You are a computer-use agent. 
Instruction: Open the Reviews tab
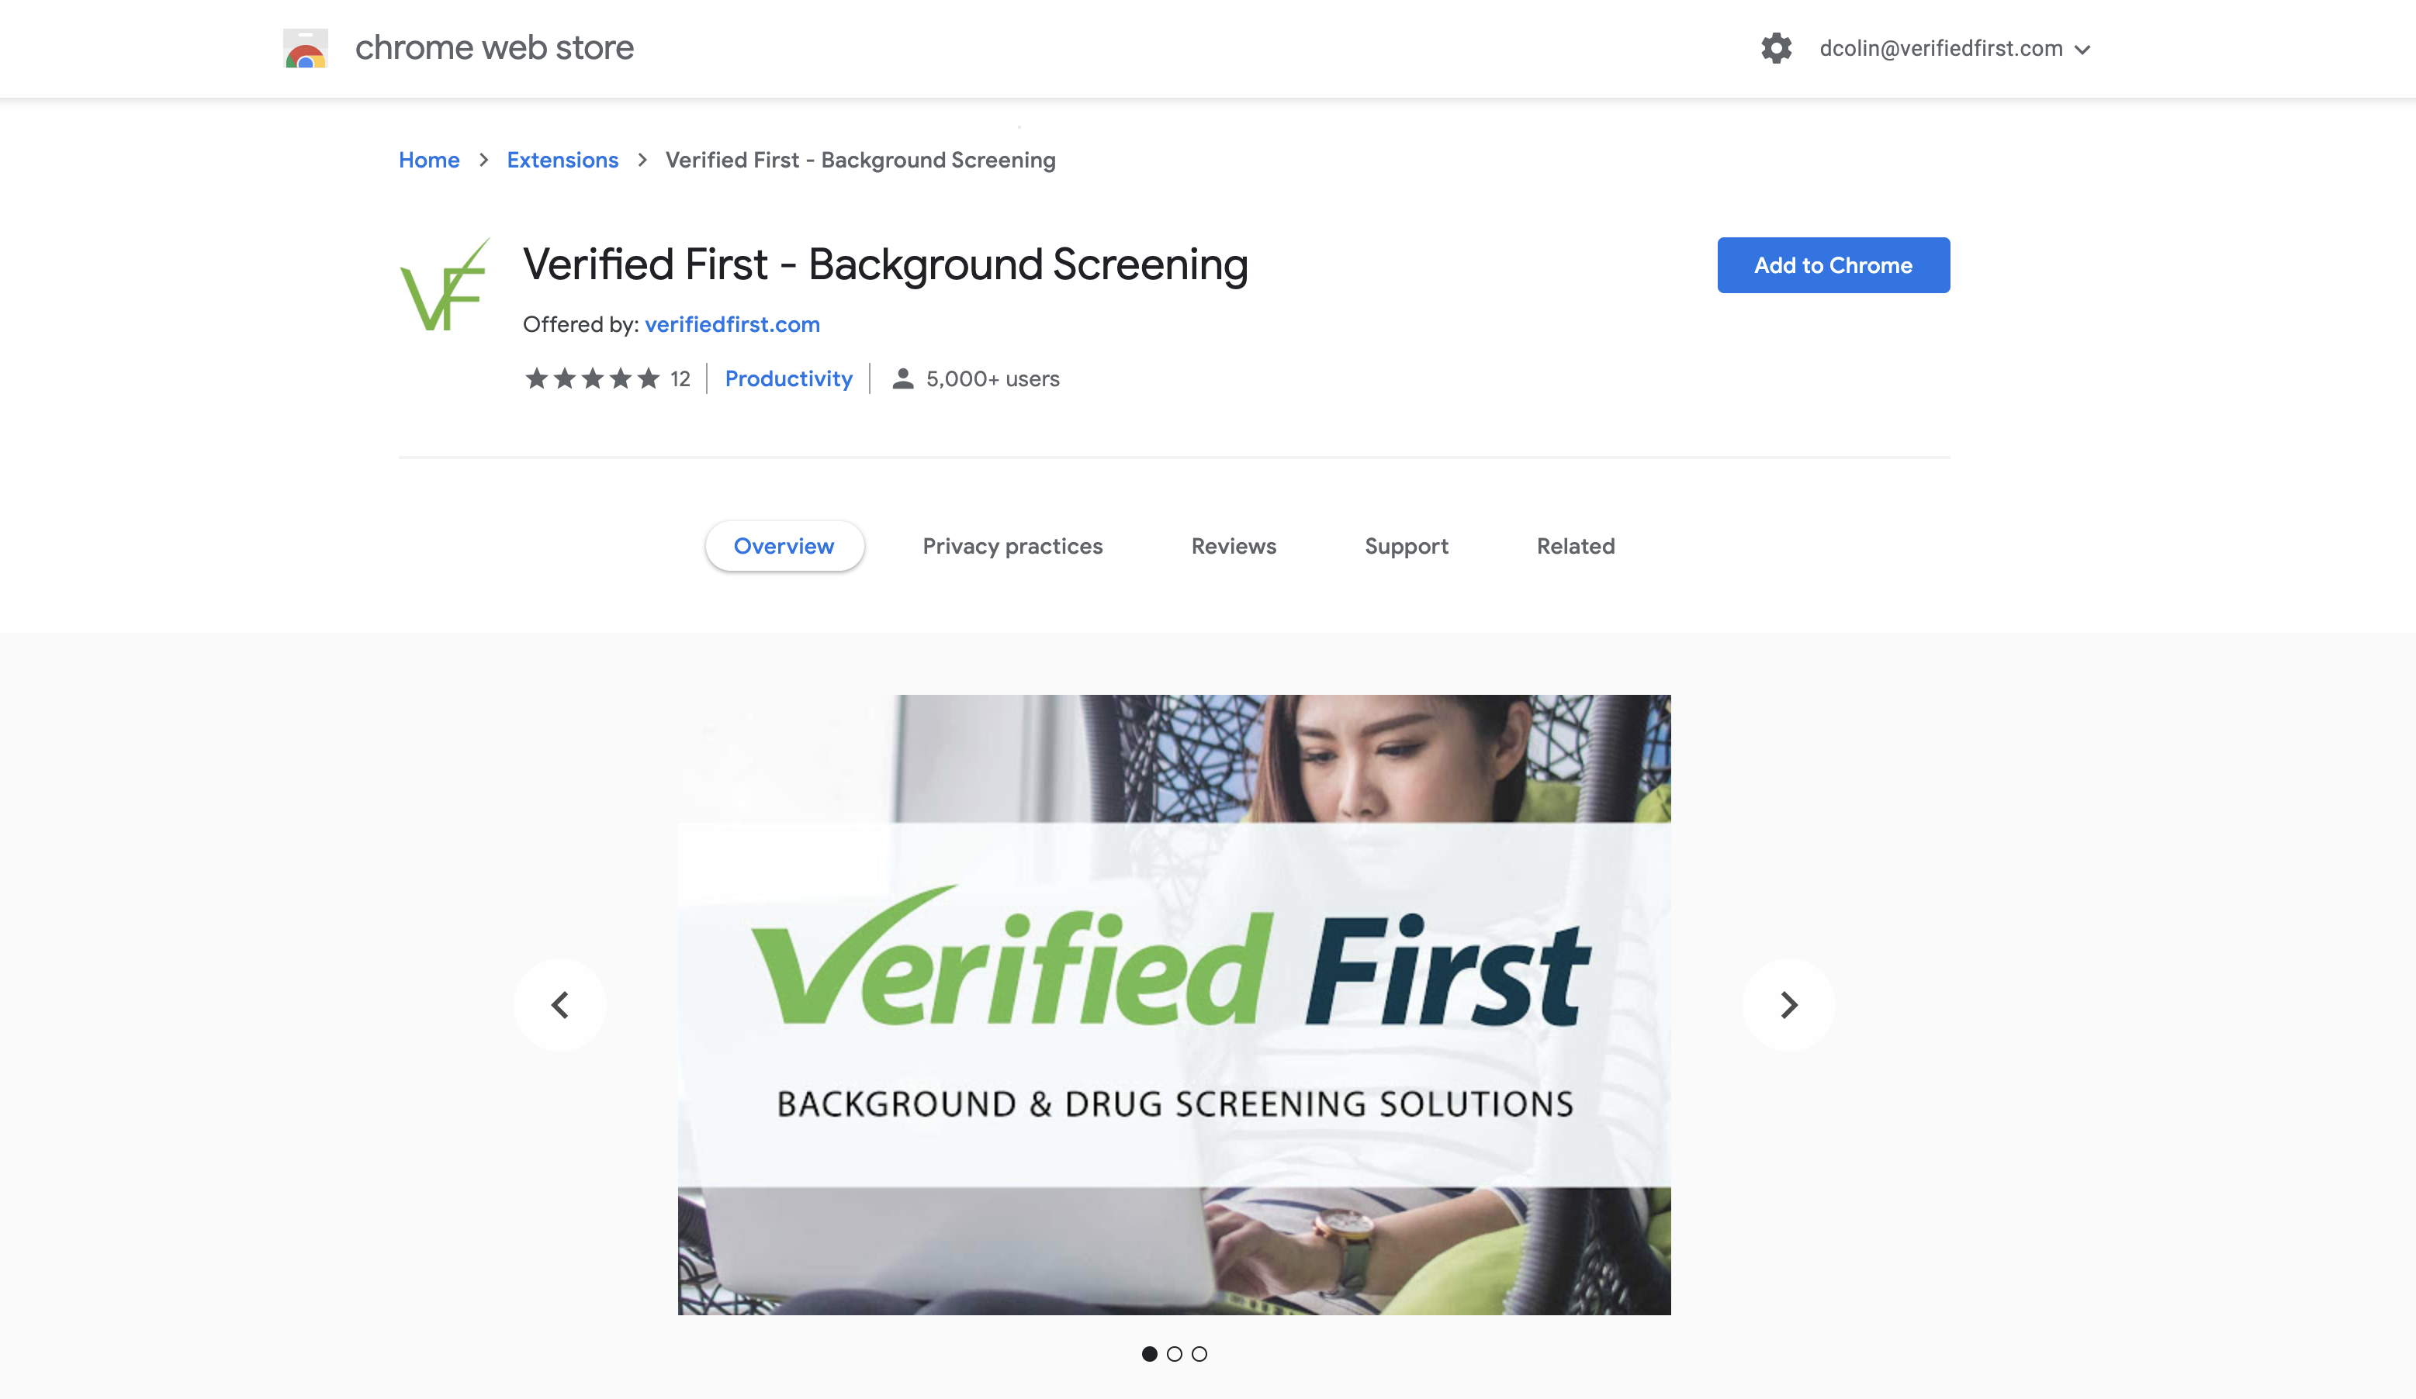pos(1234,546)
